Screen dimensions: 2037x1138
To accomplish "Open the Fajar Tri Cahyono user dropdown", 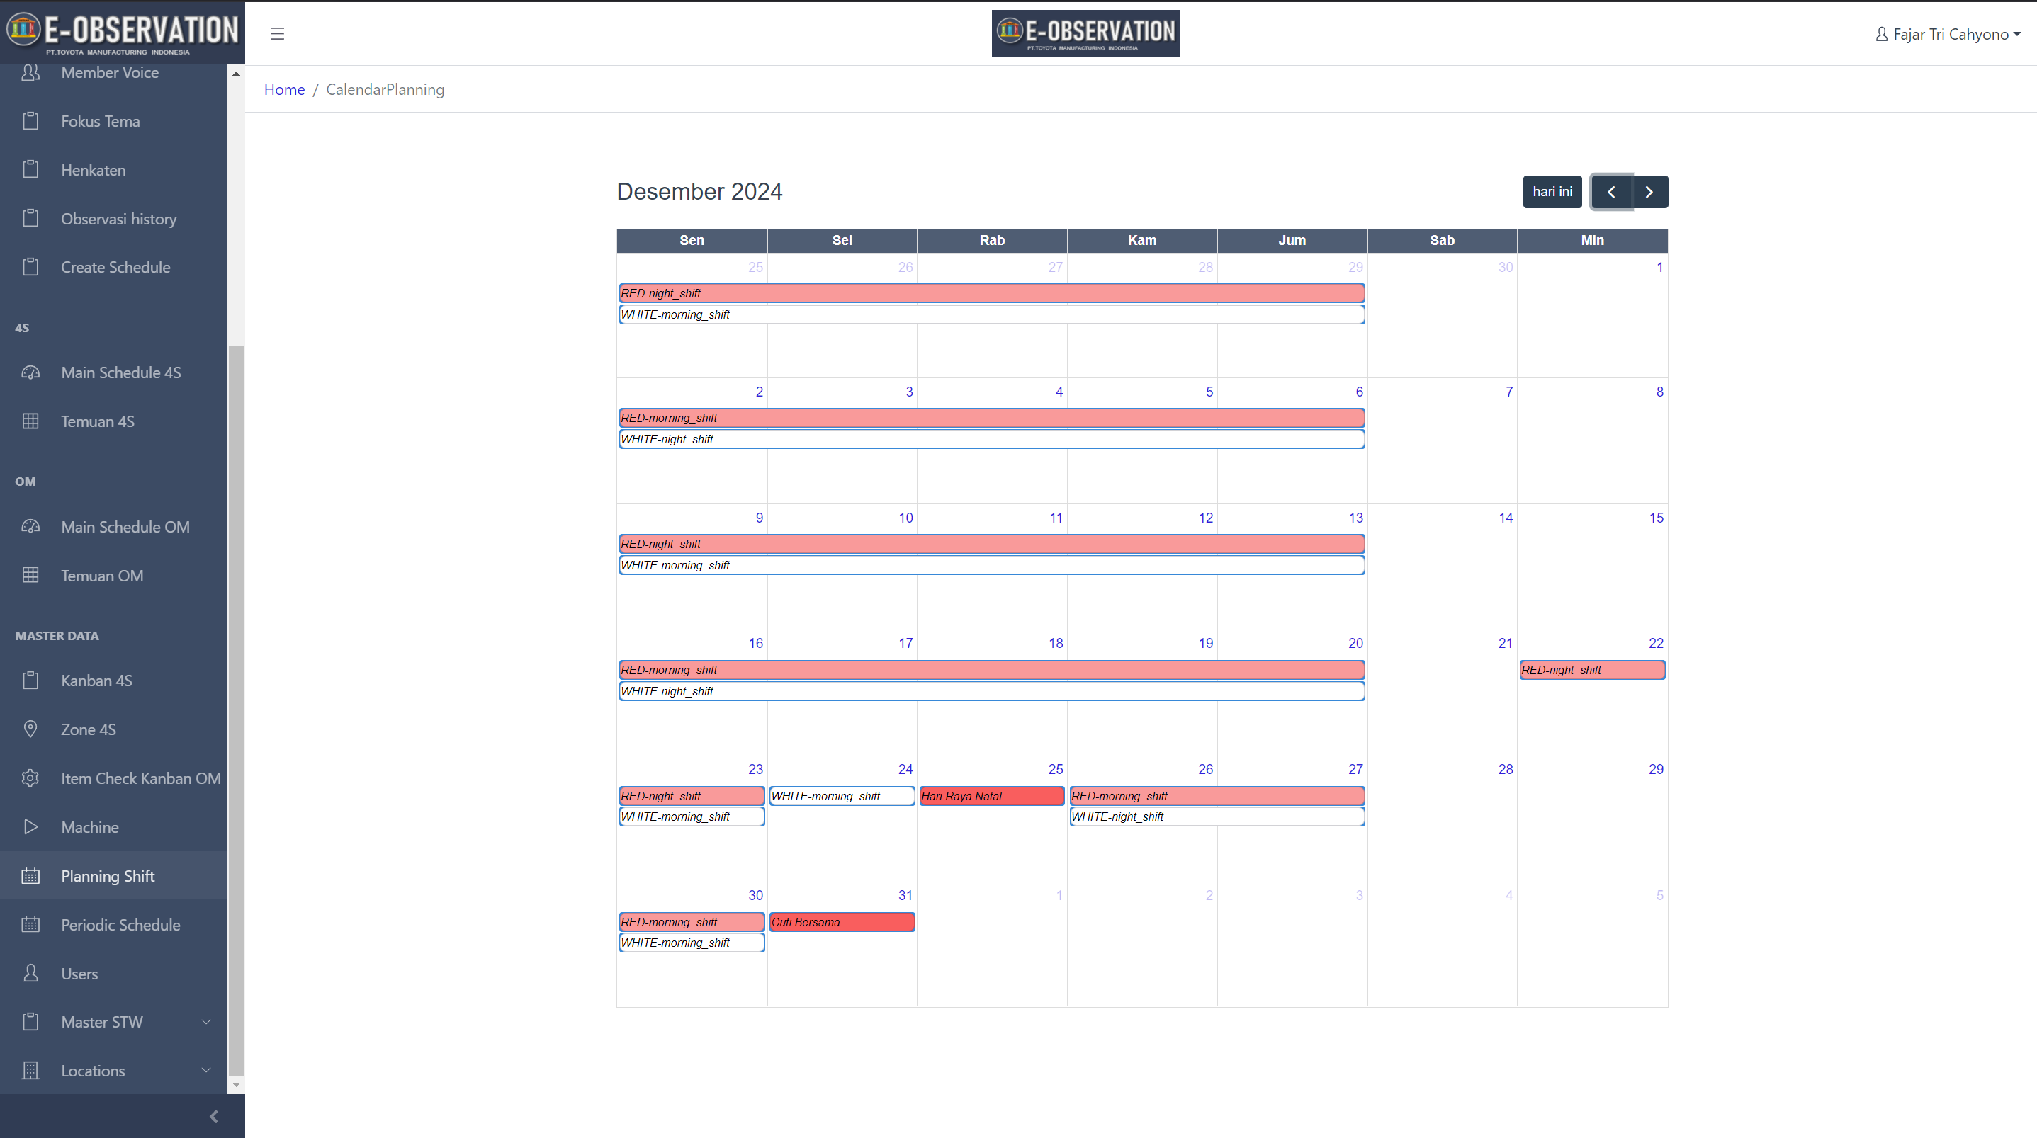I will pyautogui.click(x=1948, y=34).
